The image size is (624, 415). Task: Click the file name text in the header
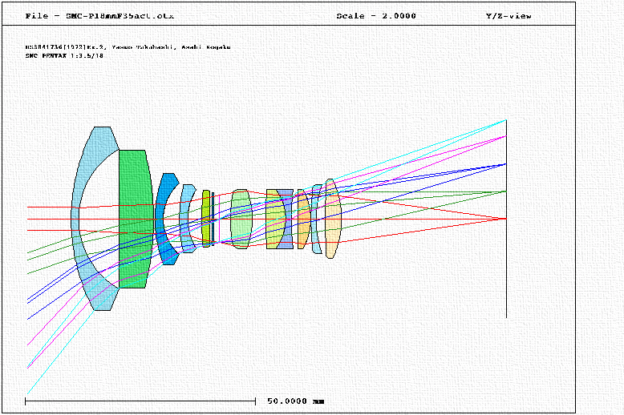(99, 16)
